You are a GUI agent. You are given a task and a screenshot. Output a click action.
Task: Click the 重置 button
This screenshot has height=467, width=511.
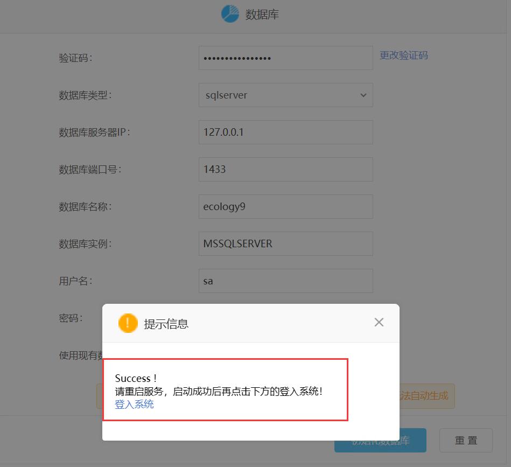[x=466, y=440]
